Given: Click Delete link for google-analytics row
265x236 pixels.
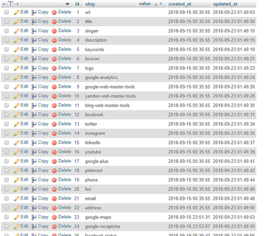Looking at the screenshot, I should 65,77.
